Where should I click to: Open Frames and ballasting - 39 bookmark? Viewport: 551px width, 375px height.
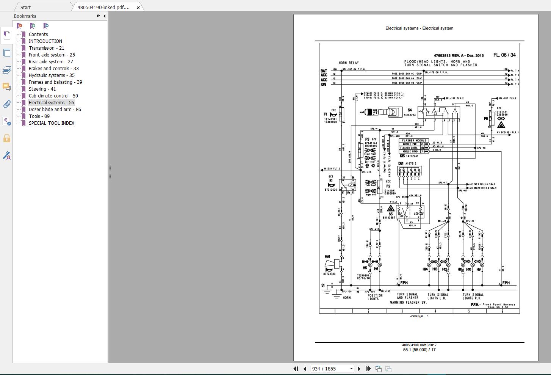pyautogui.click(x=55, y=82)
